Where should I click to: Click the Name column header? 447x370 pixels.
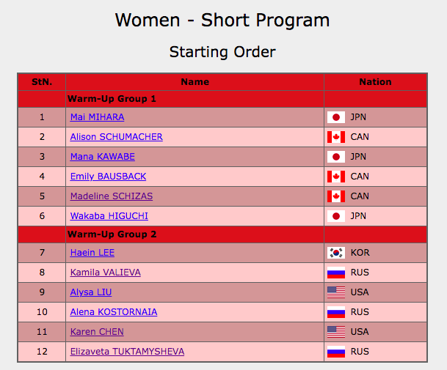tap(195, 82)
